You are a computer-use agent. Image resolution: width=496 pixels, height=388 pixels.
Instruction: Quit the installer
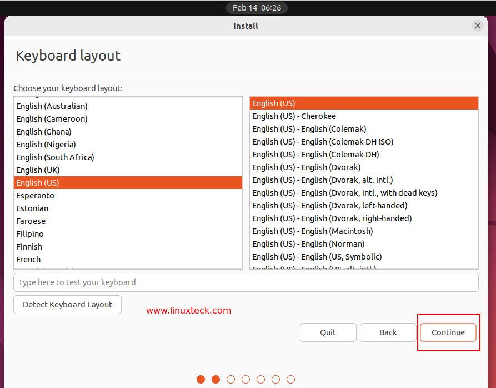click(328, 332)
